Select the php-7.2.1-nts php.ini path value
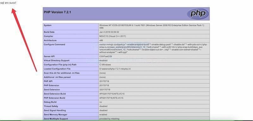 (115, 69)
